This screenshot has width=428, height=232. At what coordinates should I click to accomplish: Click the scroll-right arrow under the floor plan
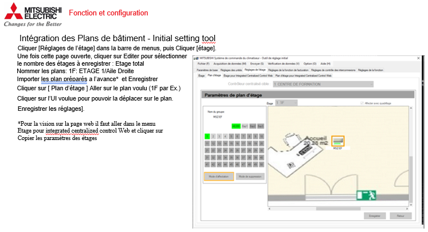pyautogui.click(x=407, y=209)
